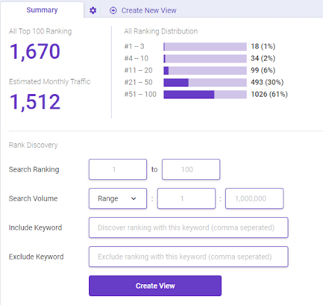Click the Search Volume 1,000,000 maximum field
Screen dimensions: 323x305
tap(254, 198)
